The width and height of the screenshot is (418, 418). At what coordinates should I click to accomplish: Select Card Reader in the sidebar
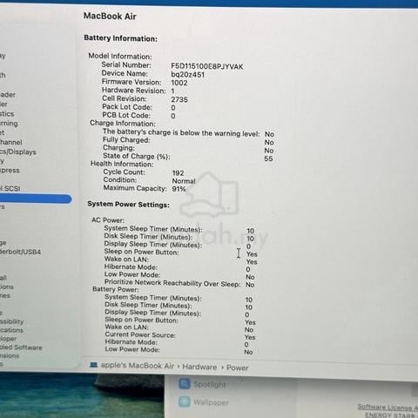pos(8,95)
